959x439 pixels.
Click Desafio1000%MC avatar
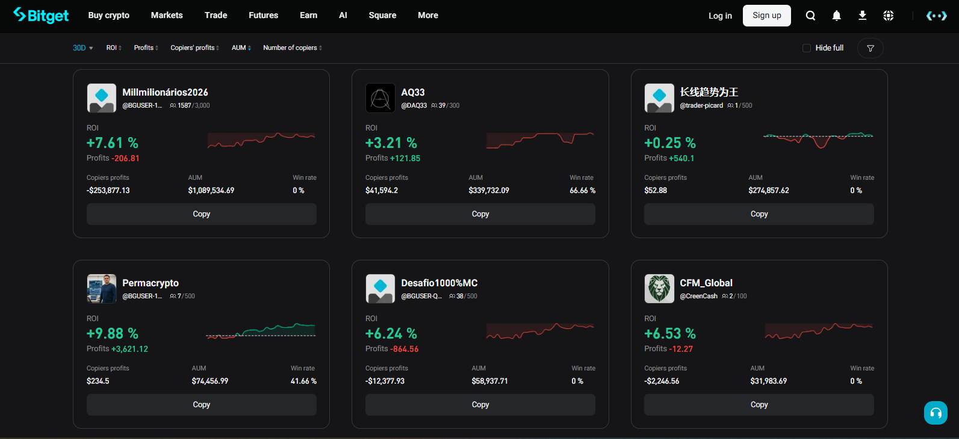(x=380, y=289)
